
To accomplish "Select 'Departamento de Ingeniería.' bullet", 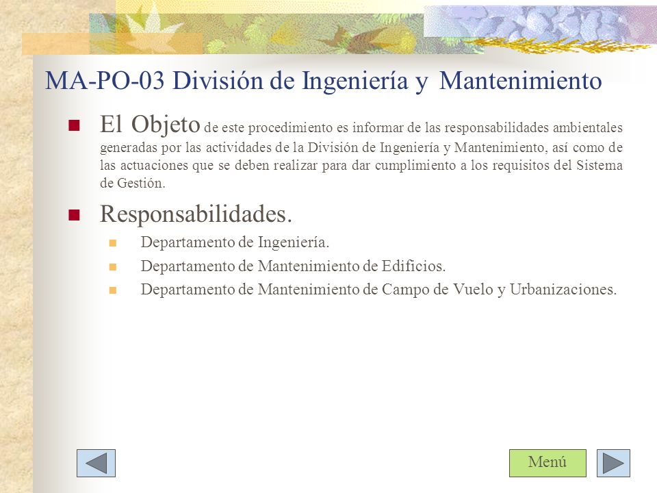I will click(x=235, y=242).
